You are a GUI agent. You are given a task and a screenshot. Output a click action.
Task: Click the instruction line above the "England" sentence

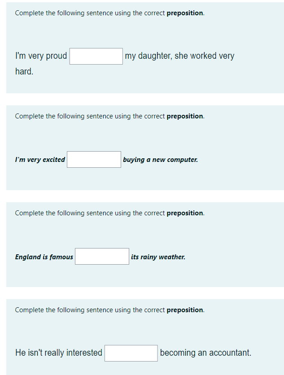click(110, 213)
